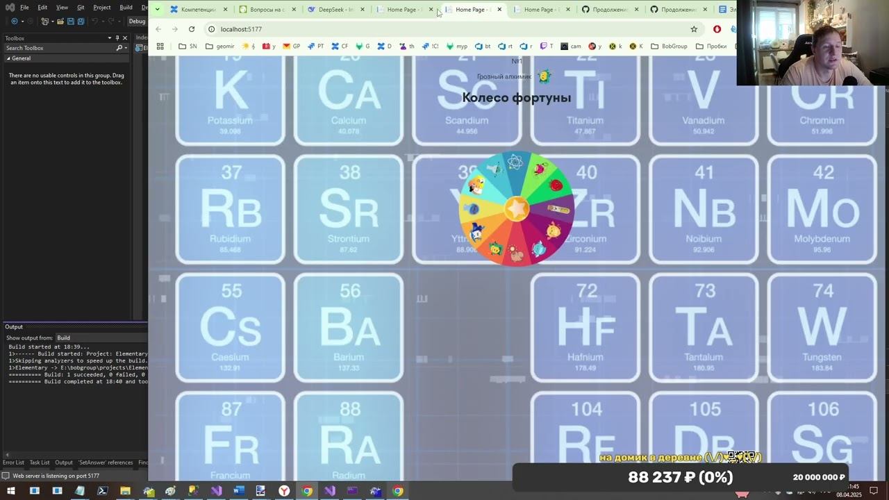Open PowerShell from the taskbar
889x500 pixels.
[x=102, y=491]
